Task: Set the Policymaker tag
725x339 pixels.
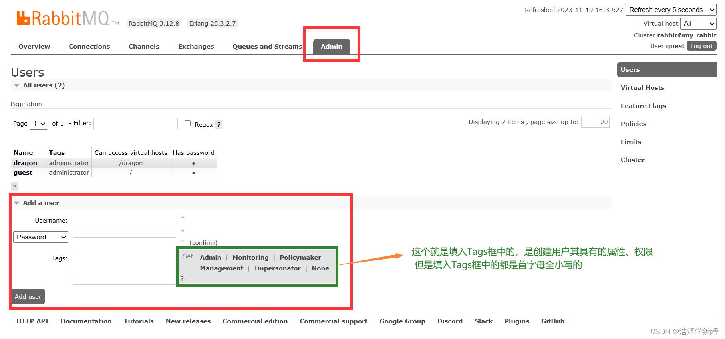Action: click(x=300, y=258)
